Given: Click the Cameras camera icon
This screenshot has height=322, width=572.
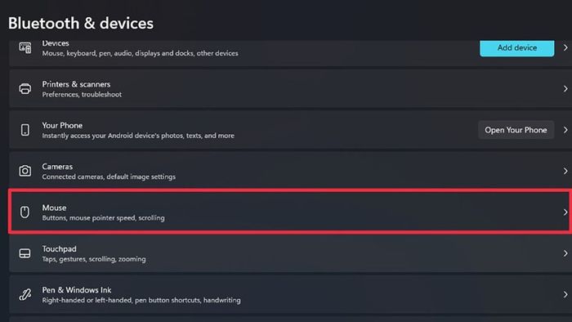Looking at the screenshot, I should click(25, 171).
